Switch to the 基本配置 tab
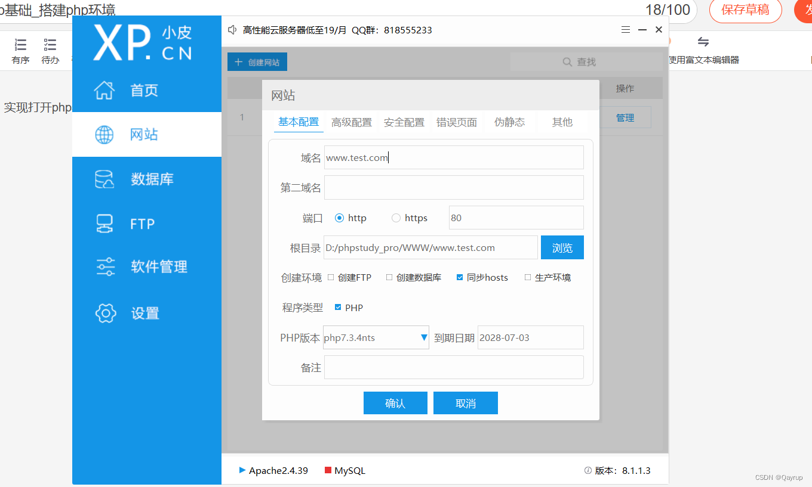The image size is (812, 487). click(x=299, y=122)
